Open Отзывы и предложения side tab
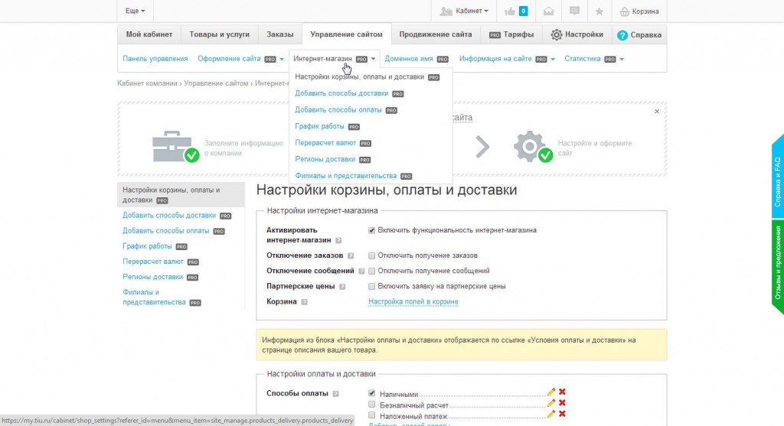This screenshot has width=784, height=426. pyautogui.click(x=778, y=267)
